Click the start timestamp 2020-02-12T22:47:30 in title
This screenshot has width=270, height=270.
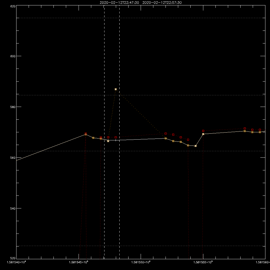pyautogui.click(x=119, y=3)
